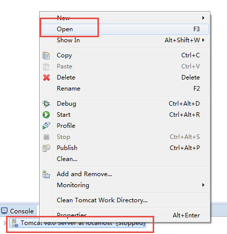Expand the Show In submenu
This screenshot has height=234, width=227.
tap(125, 40)
